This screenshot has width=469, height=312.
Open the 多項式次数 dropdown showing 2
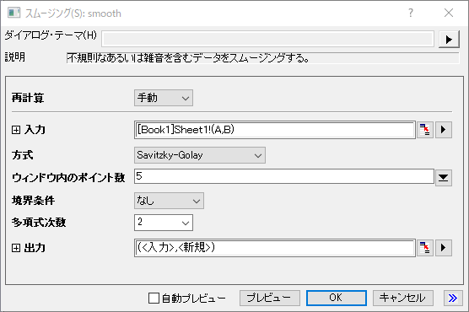pos(164,223)
